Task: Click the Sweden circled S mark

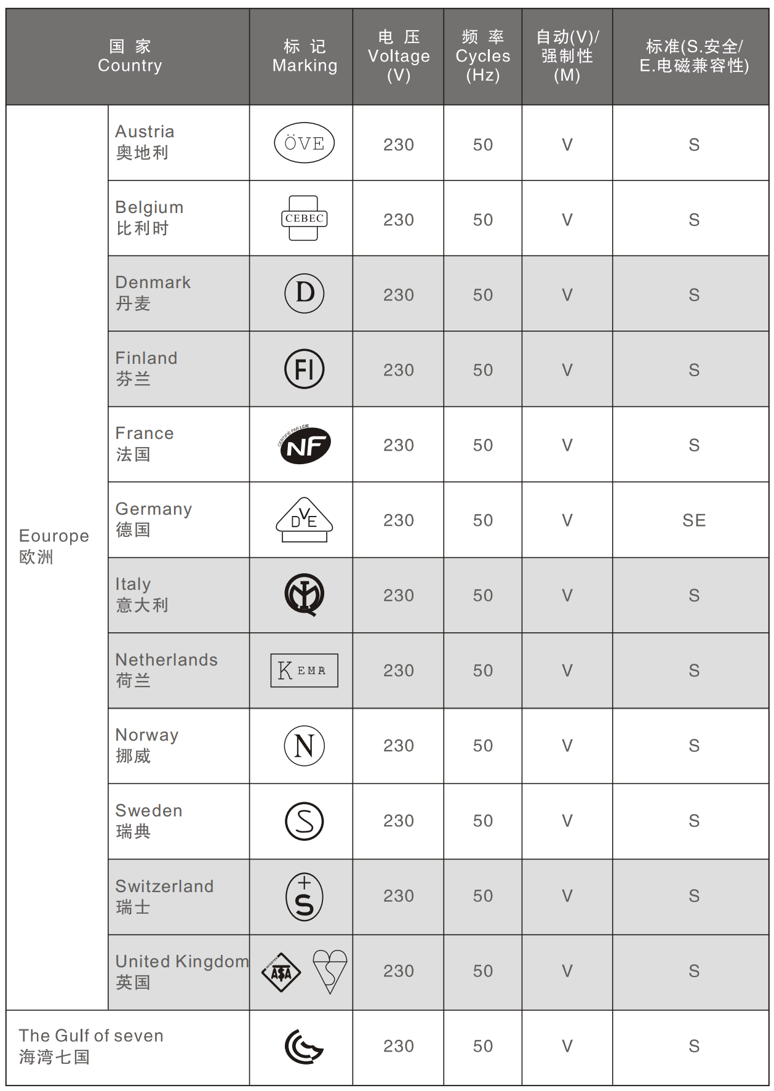Action: click(304, 821)
